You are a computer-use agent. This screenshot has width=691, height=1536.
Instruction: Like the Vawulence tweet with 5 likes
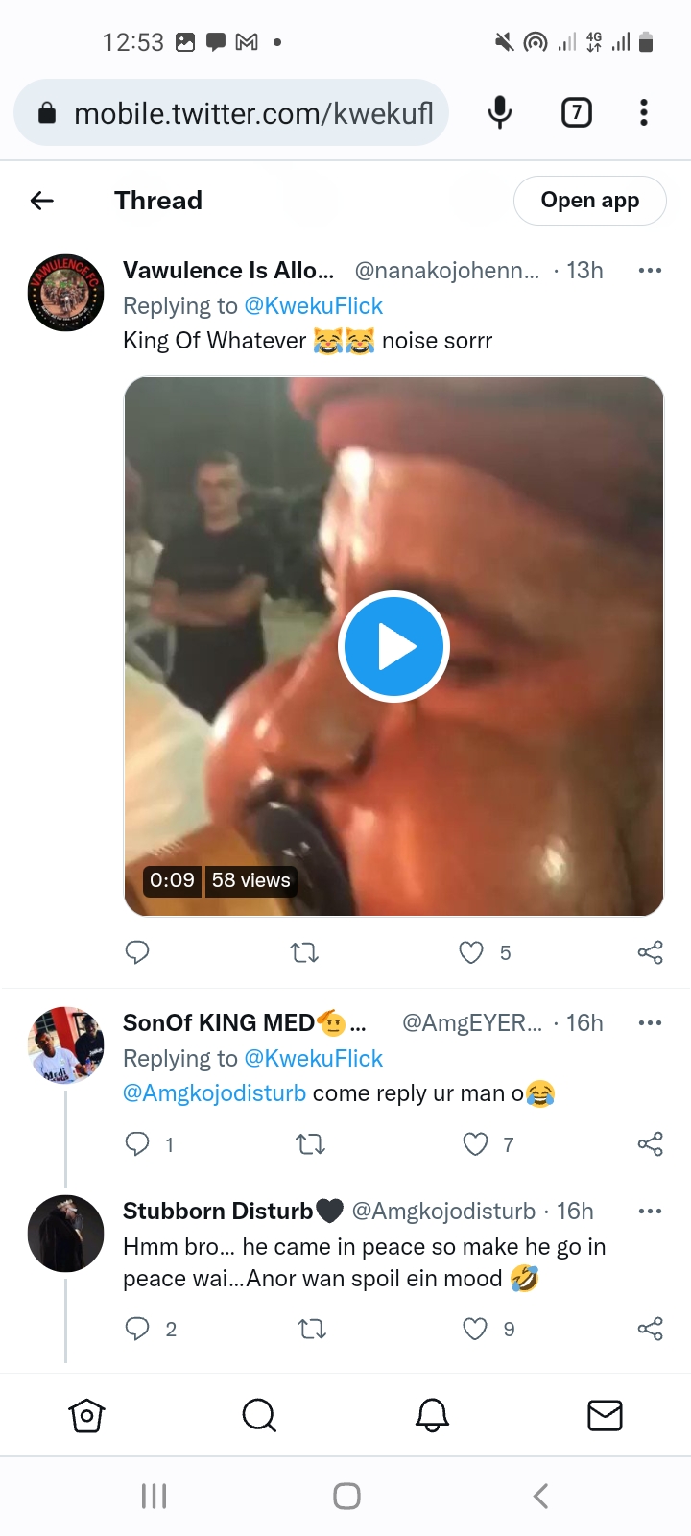pos(471,952)
